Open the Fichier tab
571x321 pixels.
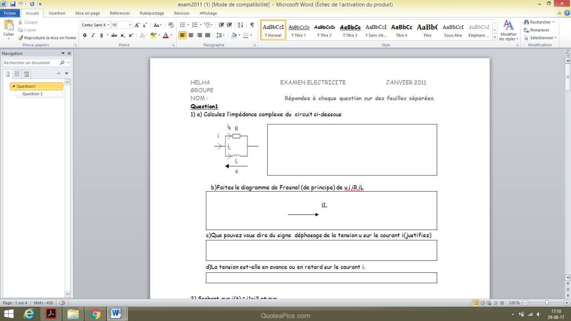(10, 13)
